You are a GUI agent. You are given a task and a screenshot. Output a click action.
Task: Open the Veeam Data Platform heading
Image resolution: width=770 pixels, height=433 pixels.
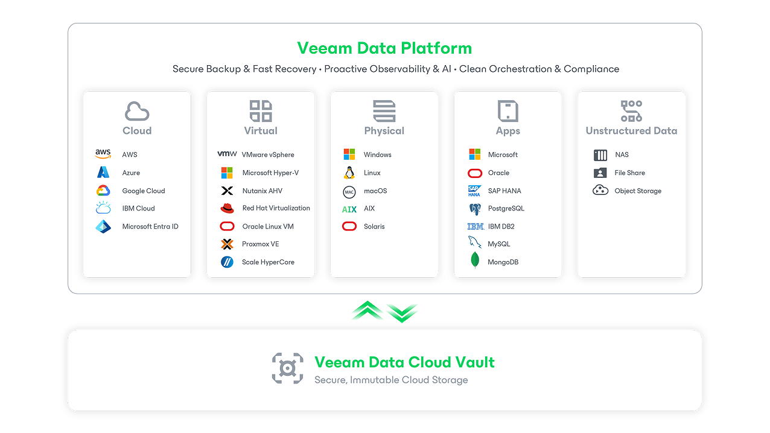click(x=384, y=48)
